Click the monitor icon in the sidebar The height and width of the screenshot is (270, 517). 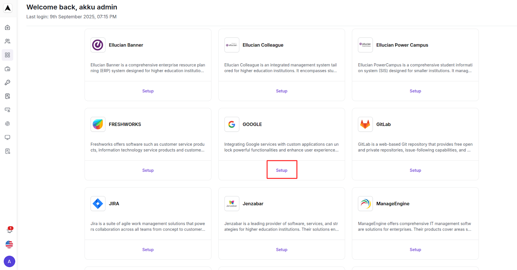pos(7,138)
